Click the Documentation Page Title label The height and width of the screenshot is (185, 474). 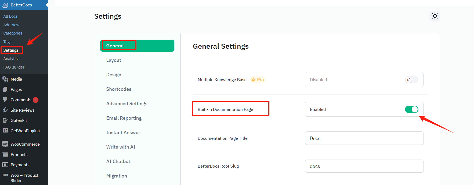coord(222,138)
